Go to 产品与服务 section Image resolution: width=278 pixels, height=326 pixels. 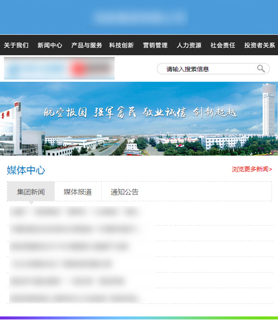tap(87, 45)
